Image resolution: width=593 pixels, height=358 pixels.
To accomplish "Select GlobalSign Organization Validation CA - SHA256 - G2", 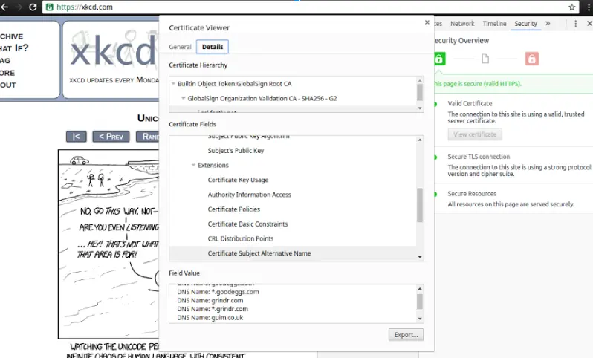I will click(262, 98).
